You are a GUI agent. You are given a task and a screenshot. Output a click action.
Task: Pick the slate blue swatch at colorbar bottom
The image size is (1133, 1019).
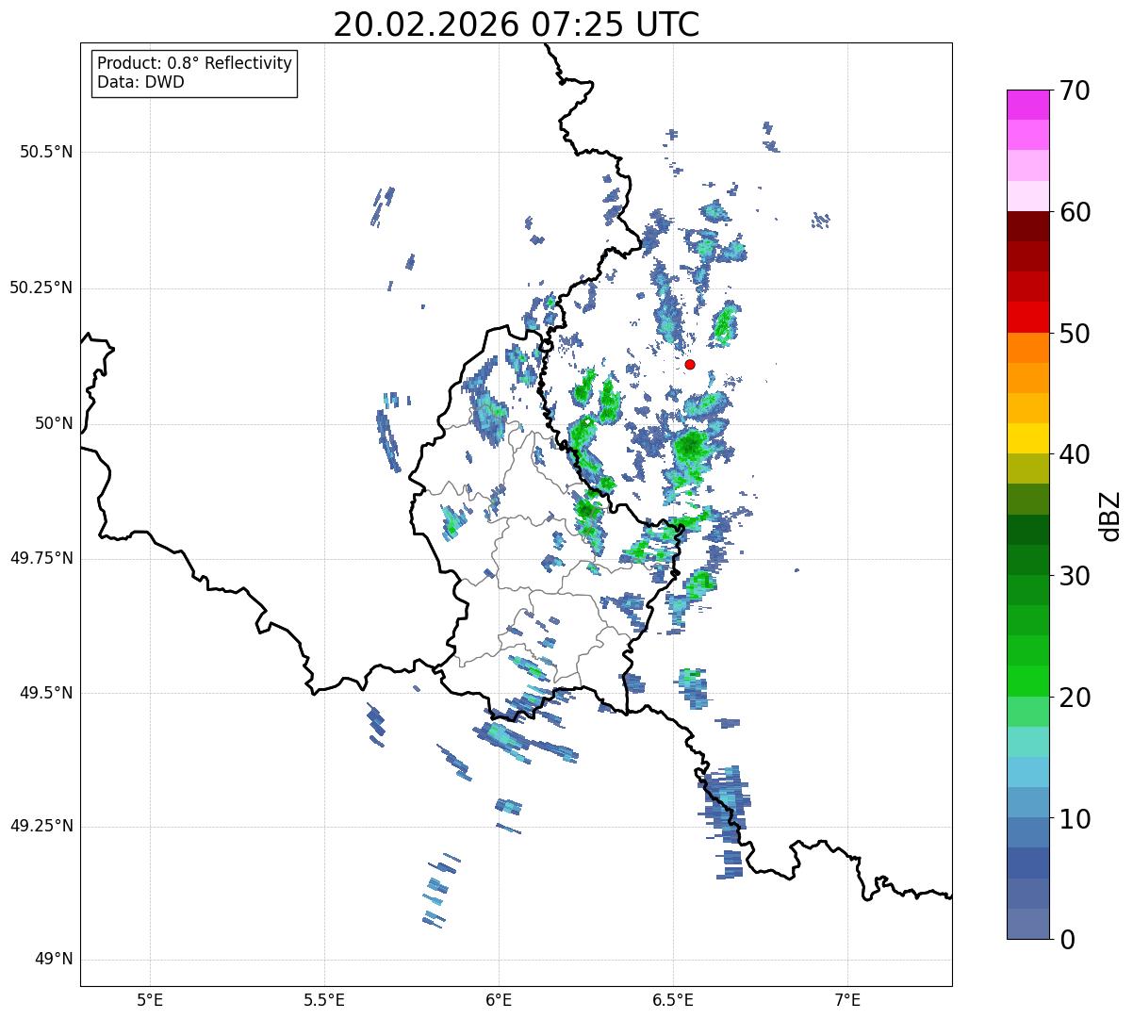pyautogui.click(x=1028, y=924)
